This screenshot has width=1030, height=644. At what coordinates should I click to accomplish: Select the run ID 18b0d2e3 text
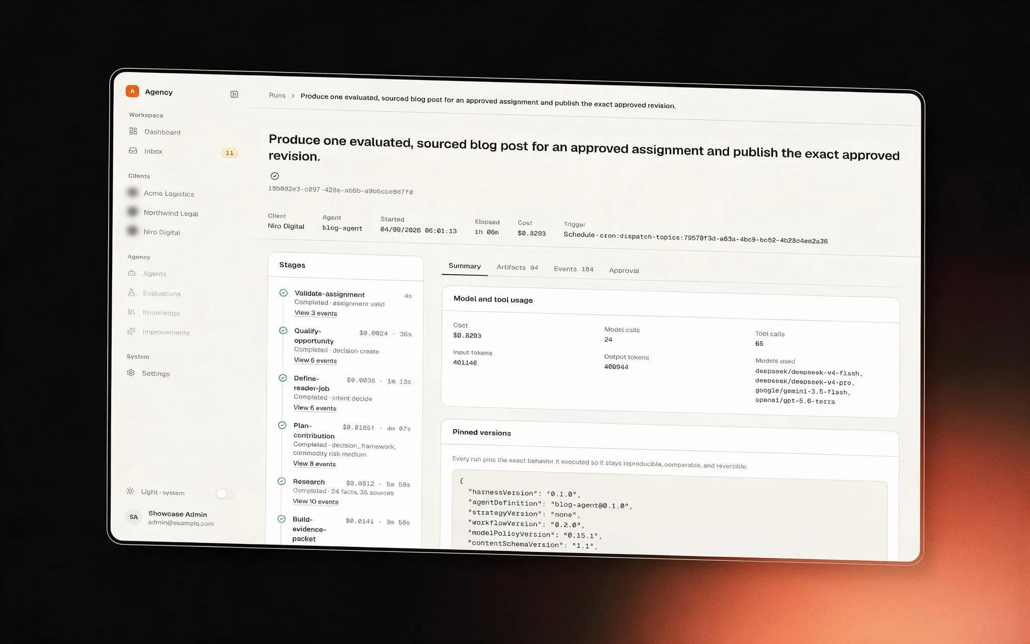[x=340, y=190]
